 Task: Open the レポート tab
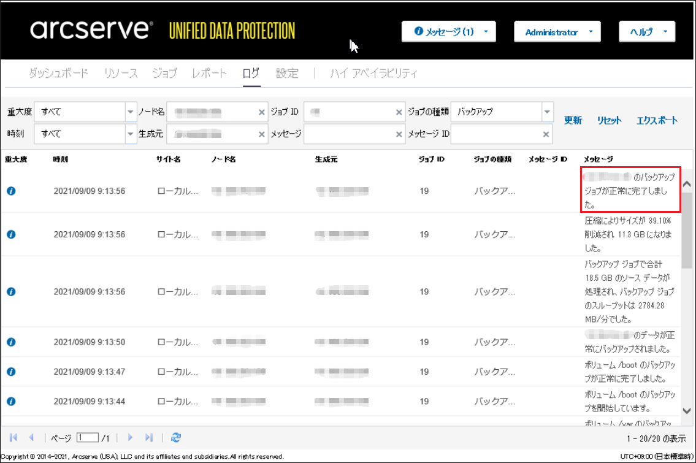pos(209,74)
